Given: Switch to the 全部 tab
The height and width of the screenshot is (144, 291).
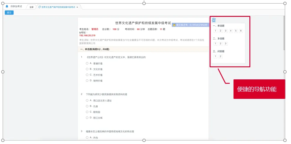Looking at the screenshot, I should point(31,7).
